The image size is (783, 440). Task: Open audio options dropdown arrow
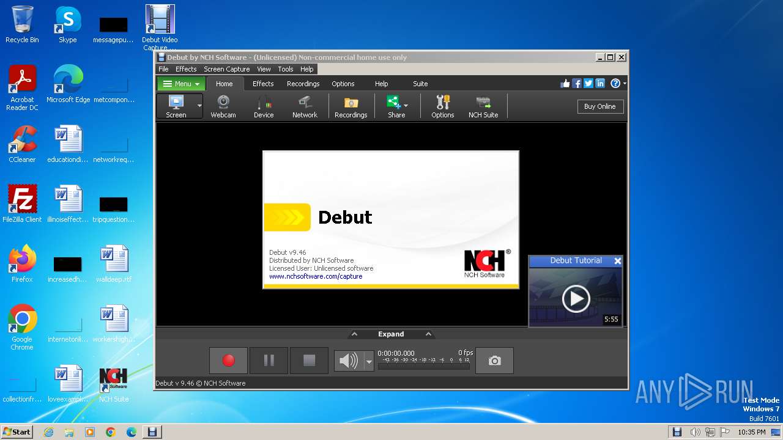(369, 361)
